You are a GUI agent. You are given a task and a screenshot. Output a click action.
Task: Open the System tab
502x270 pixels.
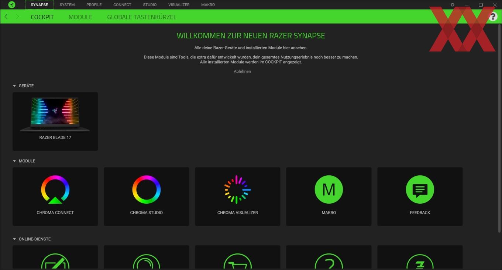click(x=67, y=5)
